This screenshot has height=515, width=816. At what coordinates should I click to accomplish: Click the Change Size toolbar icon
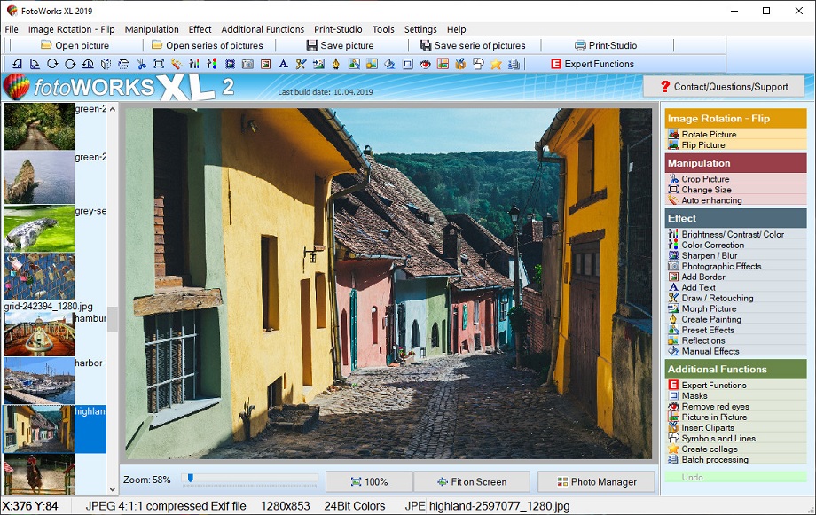[159, 64]
